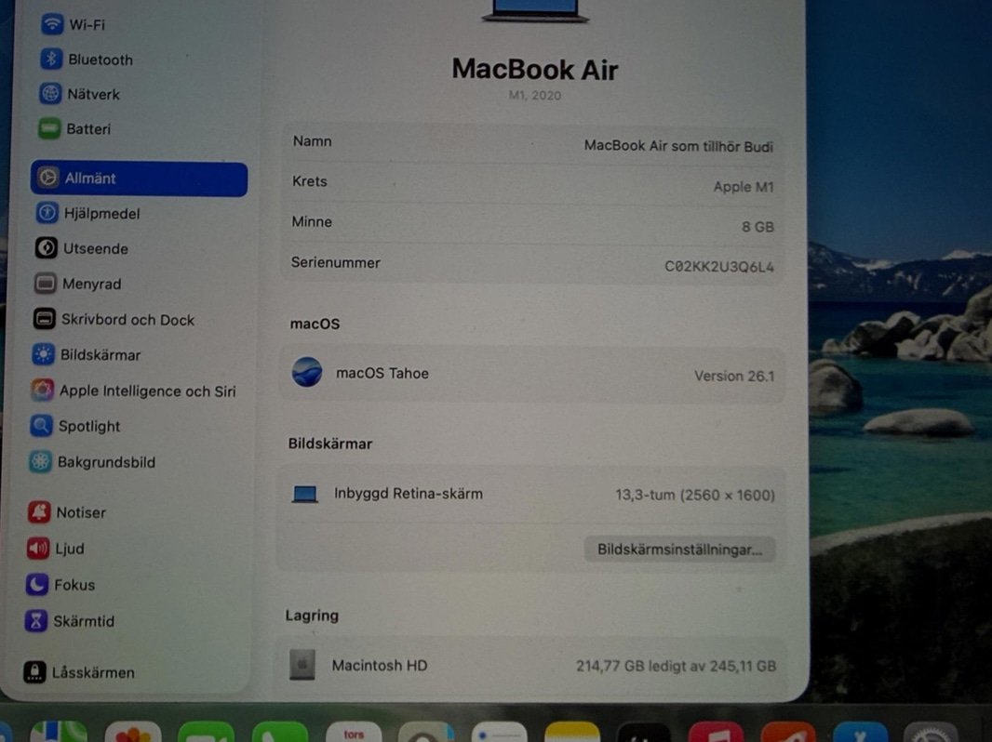Open Calendar 'tors' icon in Dock
The height and width of the screenshot is (742, 992).
(x=354, y=732)
